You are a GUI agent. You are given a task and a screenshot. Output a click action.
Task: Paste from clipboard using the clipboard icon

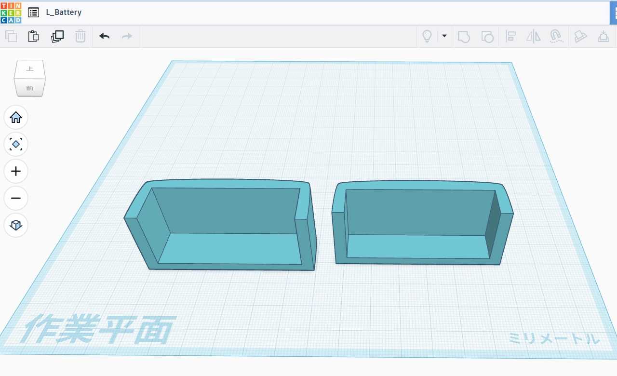(33, 36)
